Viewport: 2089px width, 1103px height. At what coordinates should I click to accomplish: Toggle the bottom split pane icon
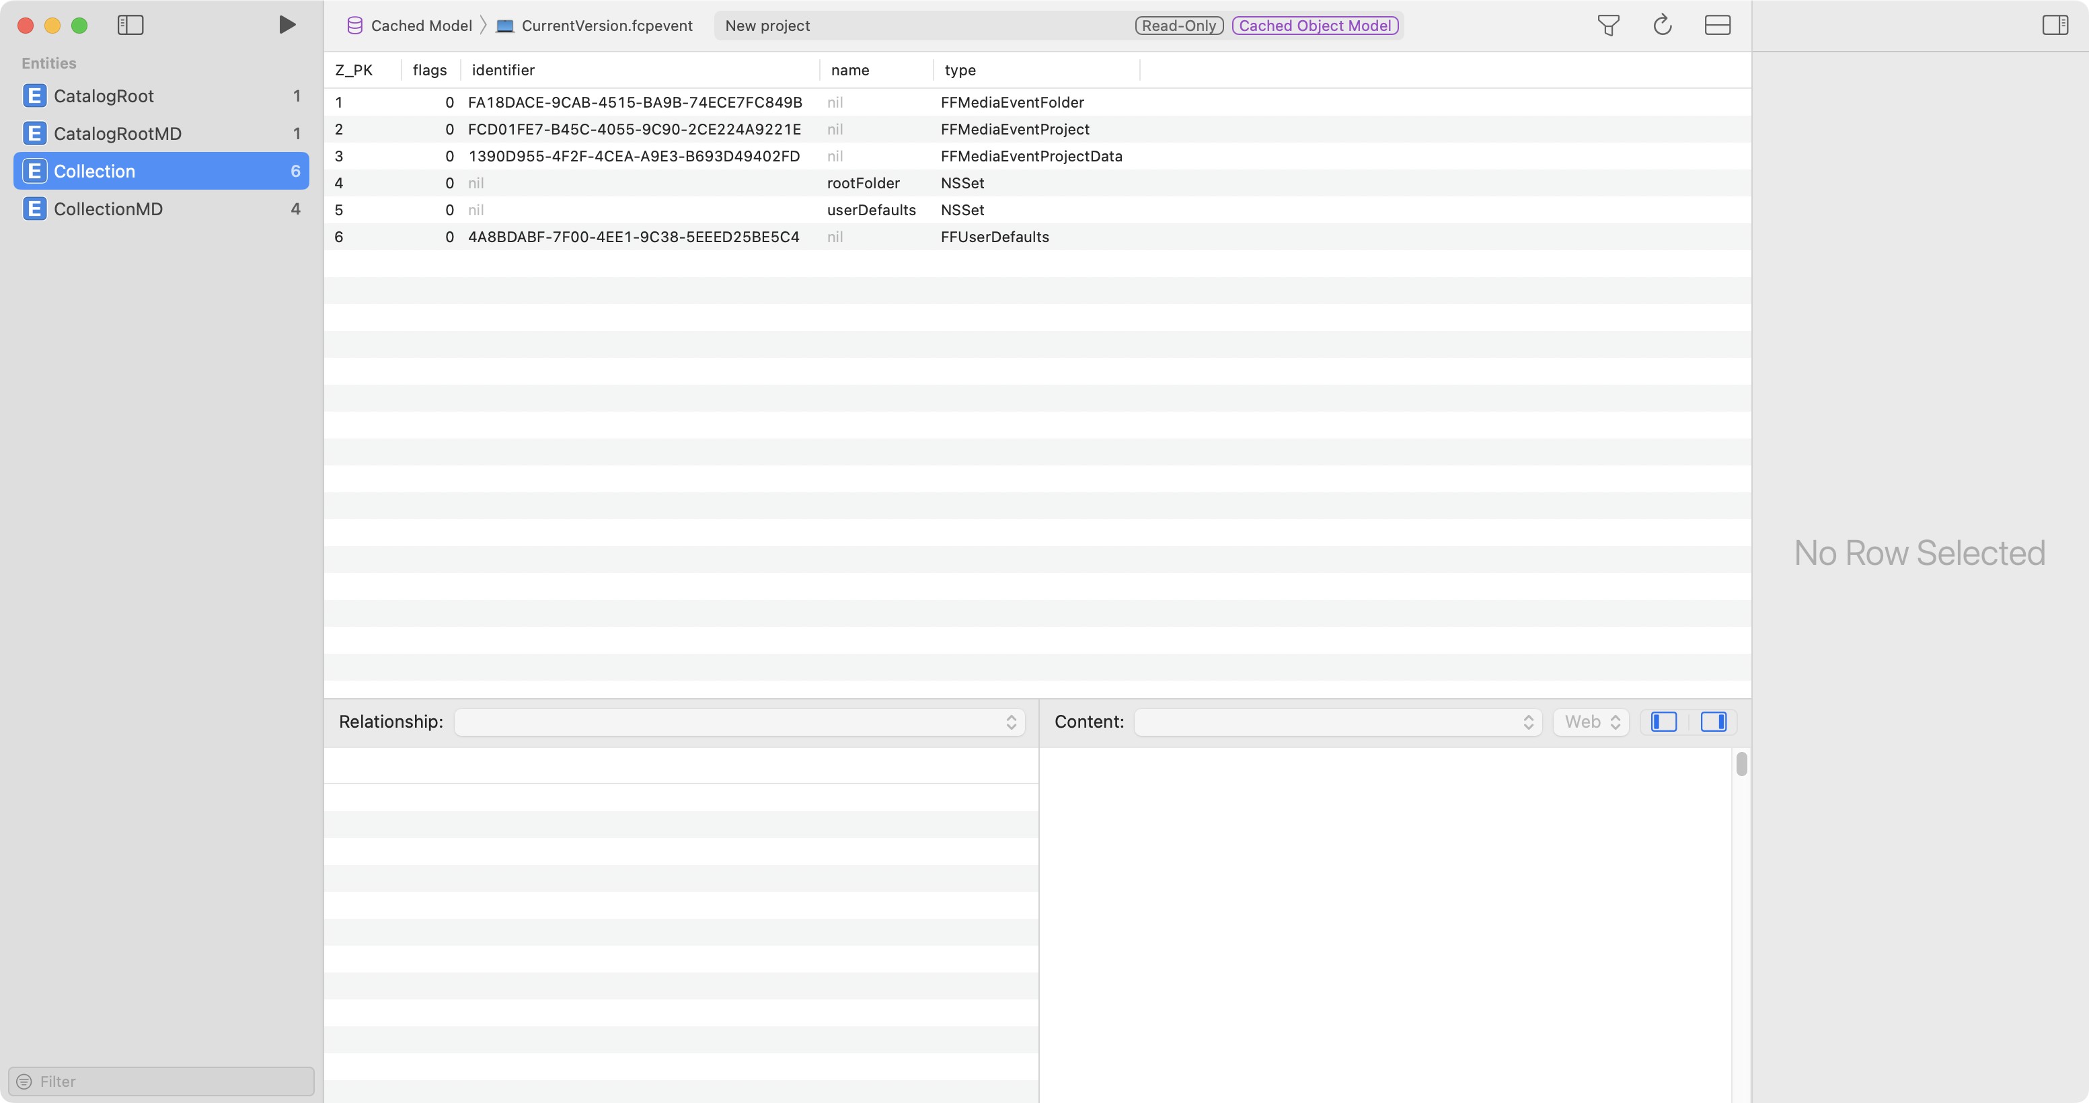[x=1717, y=25]
